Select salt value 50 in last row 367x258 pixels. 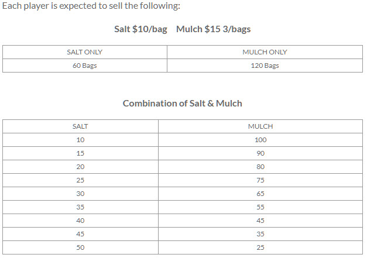pyautogui.click(x=80, y=247)
